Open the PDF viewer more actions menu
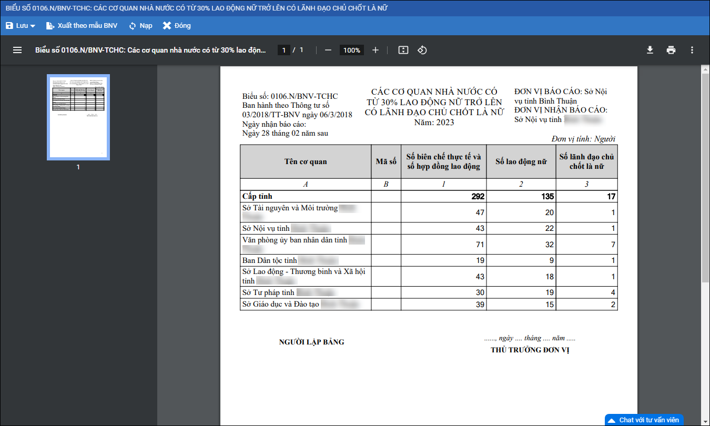Viewport: 710px width, 426px height. tap(692, 50)
